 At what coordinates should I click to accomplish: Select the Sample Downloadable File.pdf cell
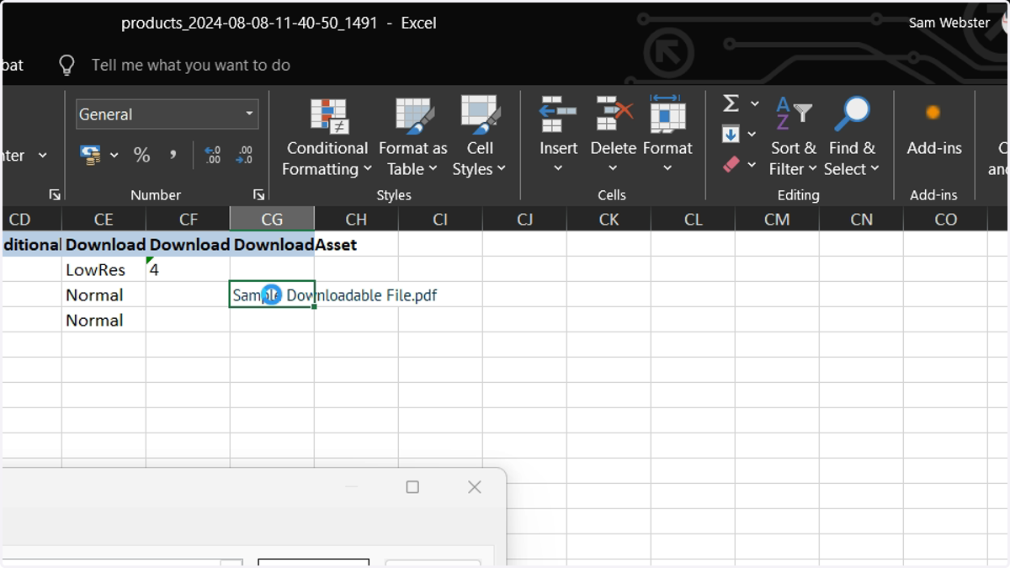point(272,295)
